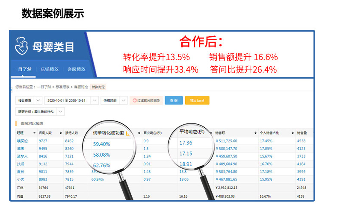
Task: Open the 快捷时间 dropdown
Action: pos(114,100)
